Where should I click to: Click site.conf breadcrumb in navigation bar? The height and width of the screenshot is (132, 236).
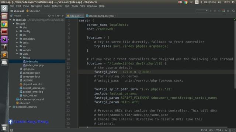click(33, 11)
